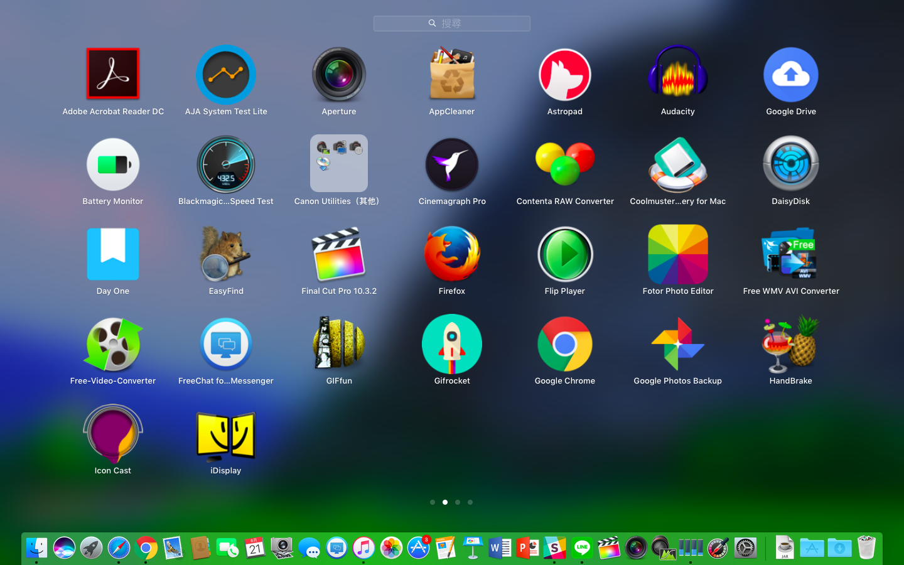Jump to the fourth Launchpad page dot
Image resolution: width=904 pixels, height=565 pixels.
470,502
